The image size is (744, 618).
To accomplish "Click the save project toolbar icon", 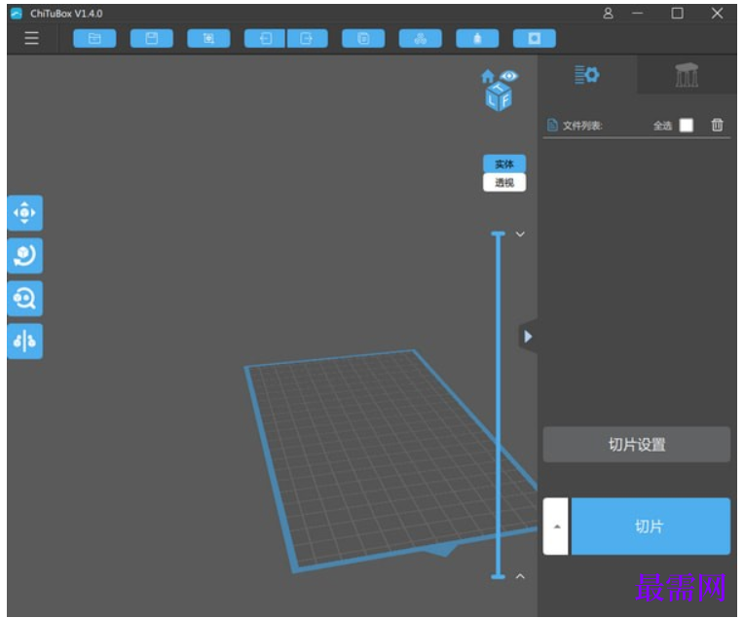I will point(151,38).
